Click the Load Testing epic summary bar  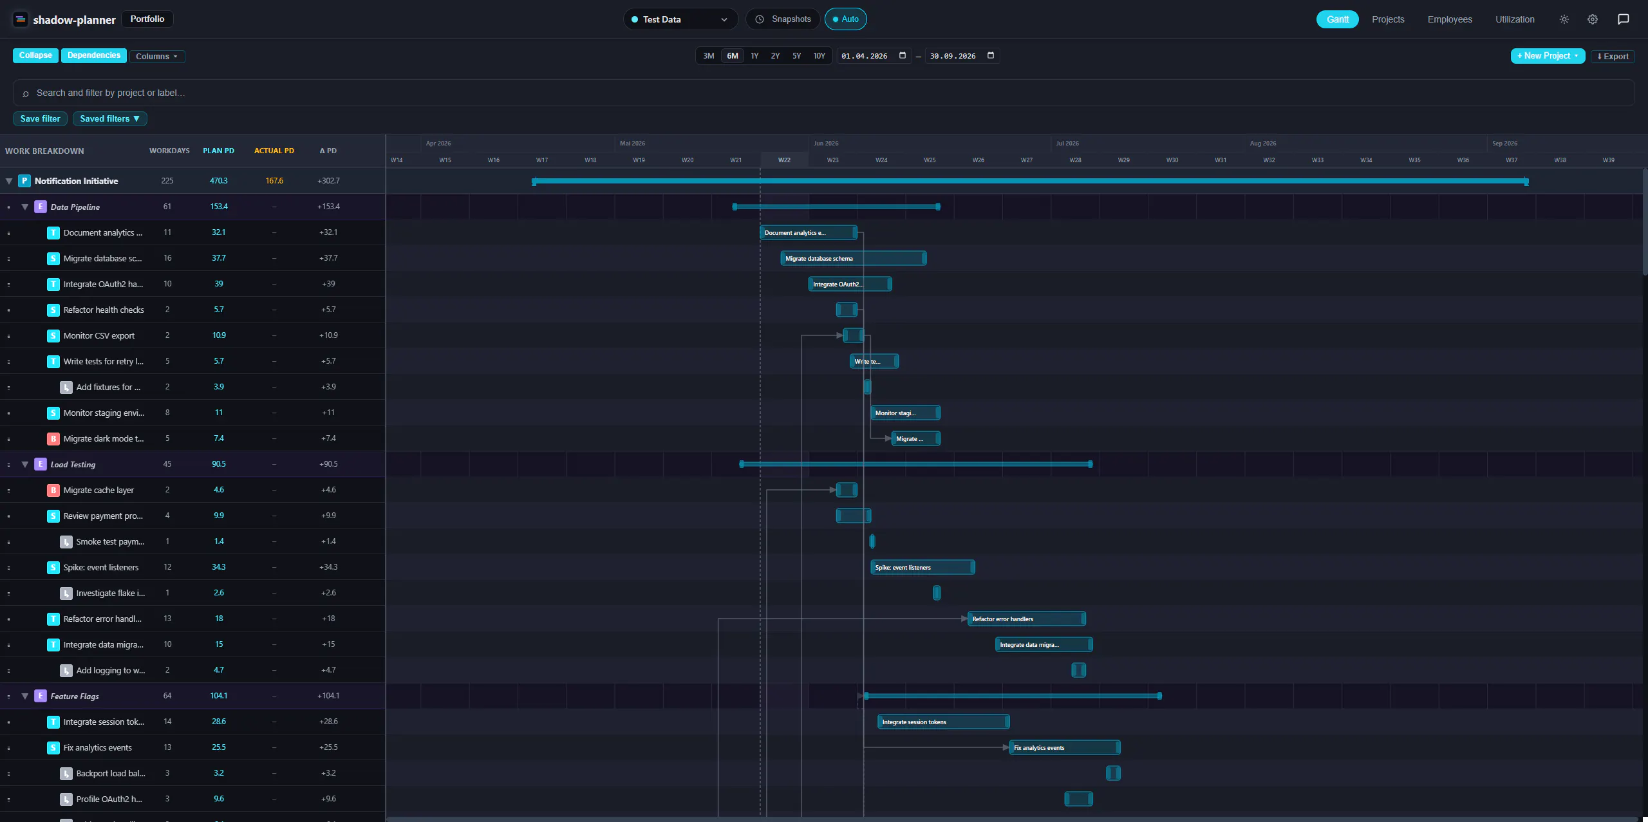click(915, 464)
